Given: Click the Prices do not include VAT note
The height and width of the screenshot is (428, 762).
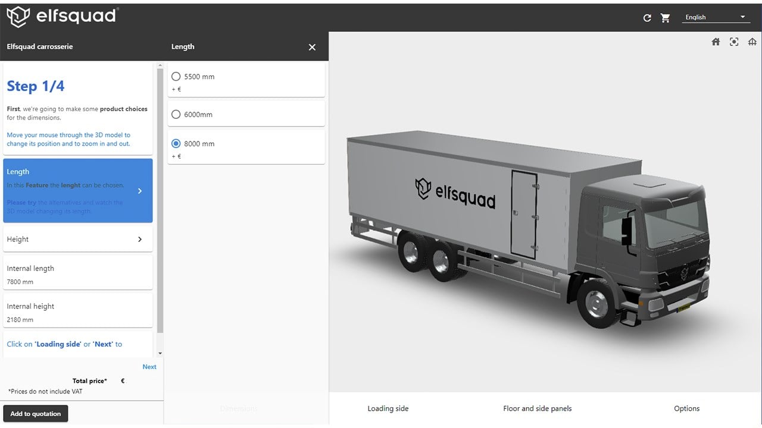Looking at the screenshot, I should 45,392.
